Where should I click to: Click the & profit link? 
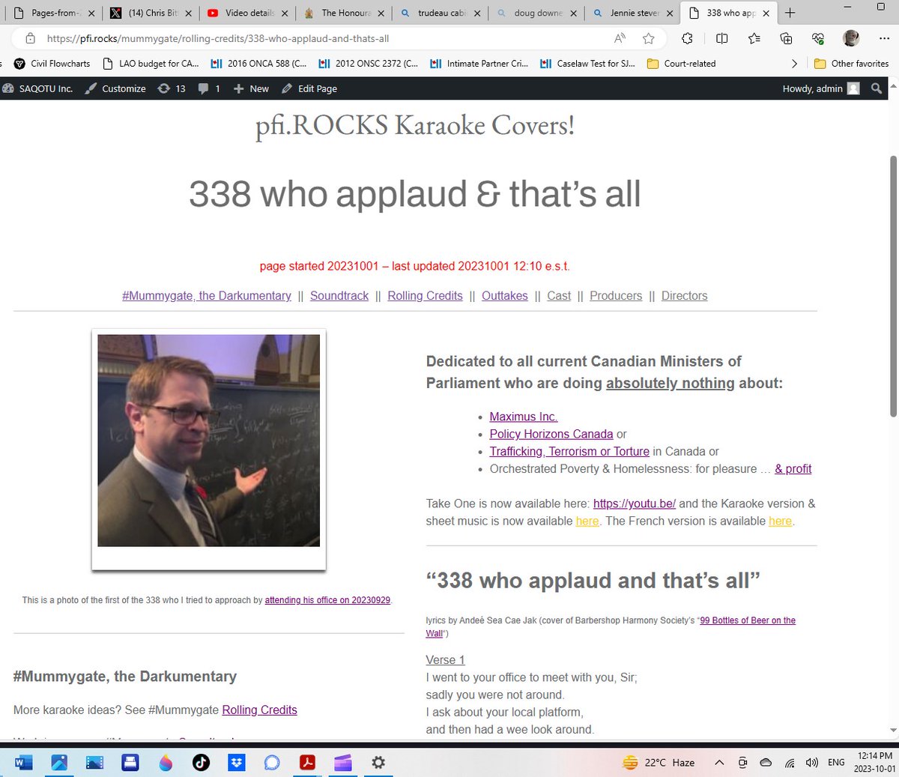click(793, 469)
